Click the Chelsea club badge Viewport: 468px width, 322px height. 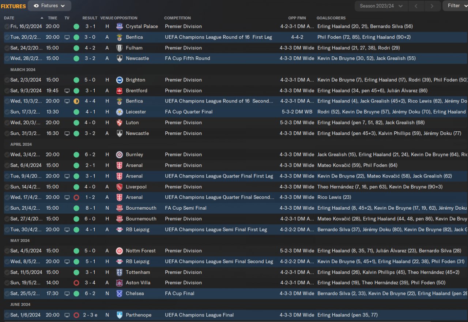coord(120,294)
